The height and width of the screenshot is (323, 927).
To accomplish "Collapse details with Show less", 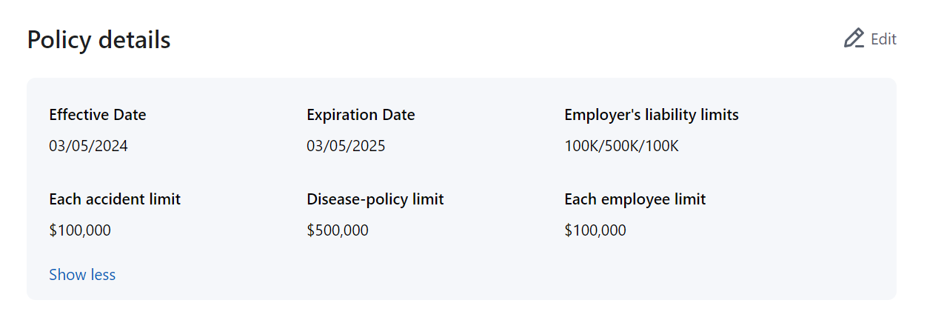I will tap(82, 275).
